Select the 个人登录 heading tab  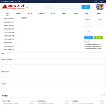click(x=87, y=19)
